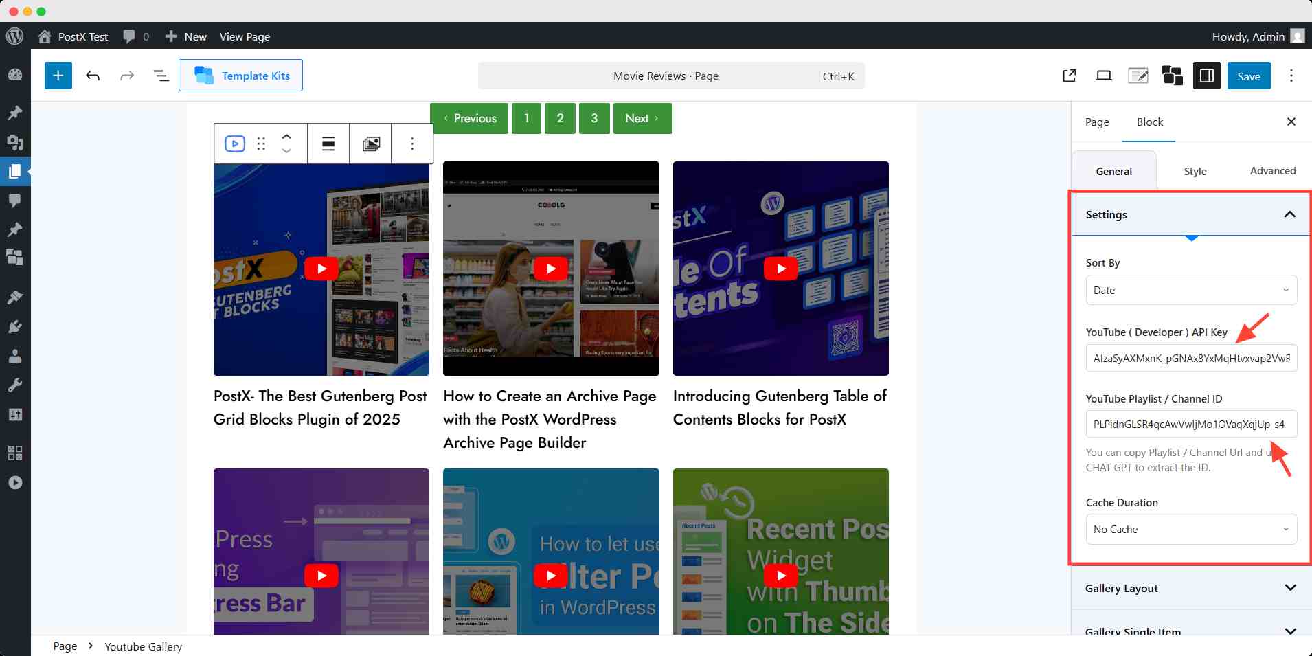Open the Cache Duration dropdown

click(1191, 529)
